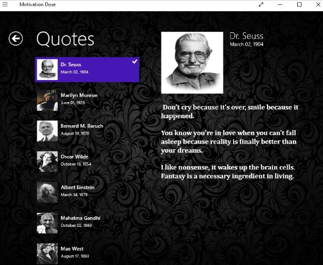This screenshot has height=265, width=323.
Task: Click quote 'Don't cry because it's over'
Action: pyautogui.click(x=230, y=111)
